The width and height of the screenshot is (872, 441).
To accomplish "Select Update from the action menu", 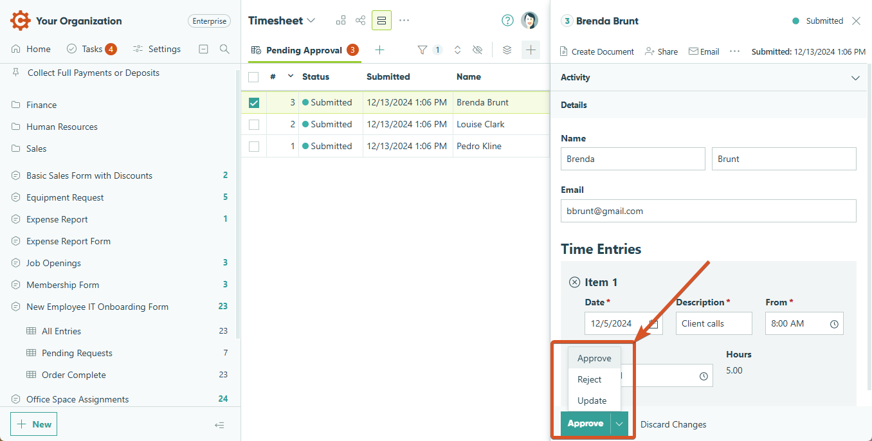I will pyautogui.click(x=594, y=401).
